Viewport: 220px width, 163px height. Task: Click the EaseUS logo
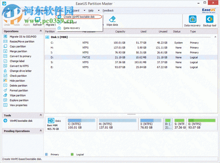click(x=209, y=11)
